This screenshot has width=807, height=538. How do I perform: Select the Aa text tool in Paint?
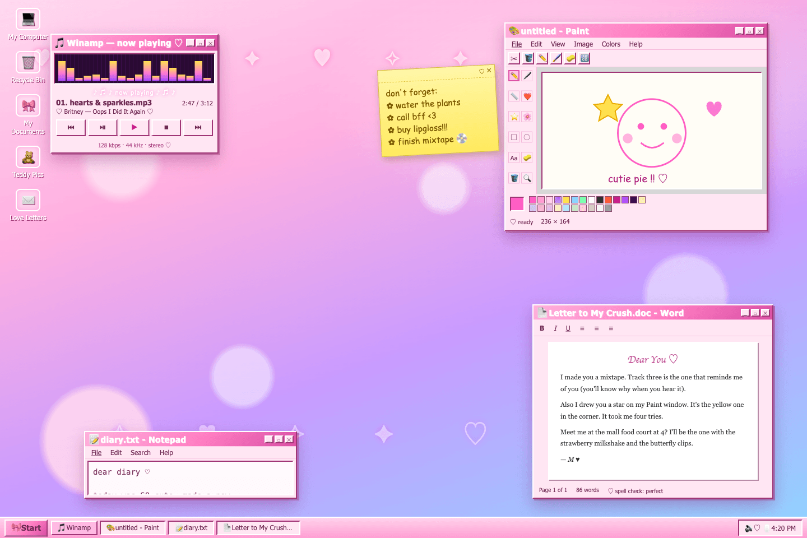[514, 158]
